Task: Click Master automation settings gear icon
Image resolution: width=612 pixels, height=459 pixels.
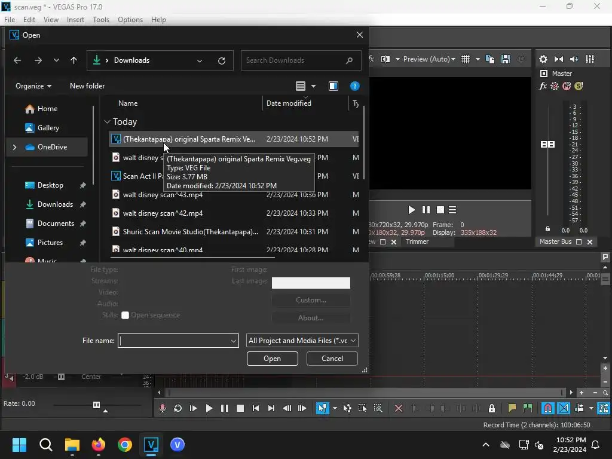Action: click(x=555, y=86)
